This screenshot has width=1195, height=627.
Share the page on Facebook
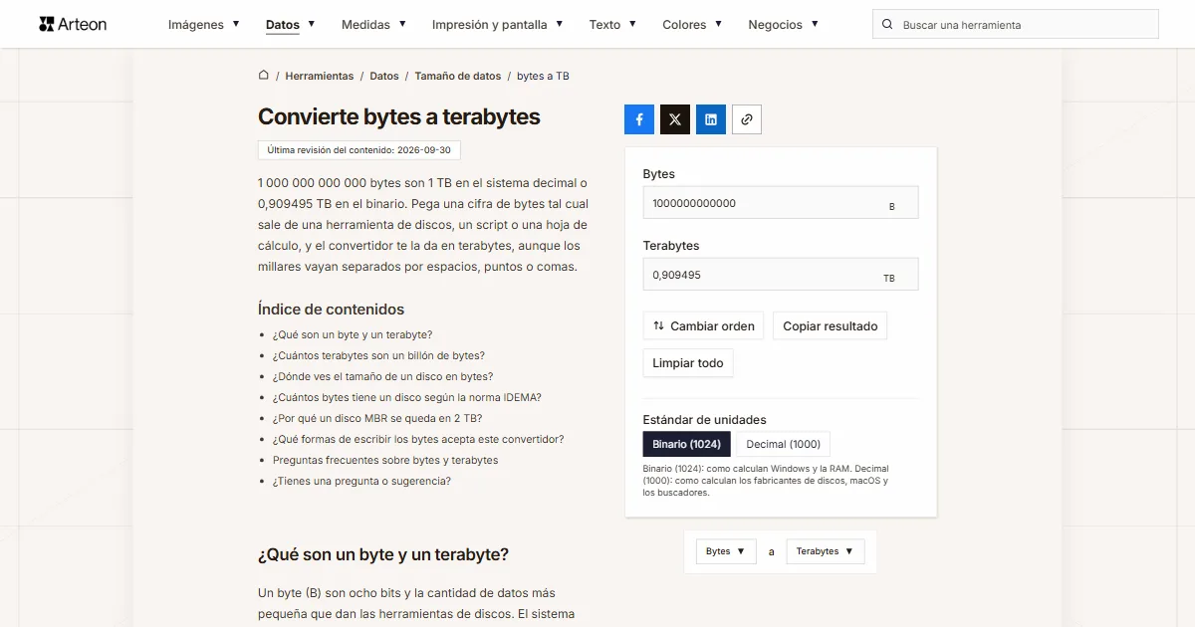pos(639,119)
